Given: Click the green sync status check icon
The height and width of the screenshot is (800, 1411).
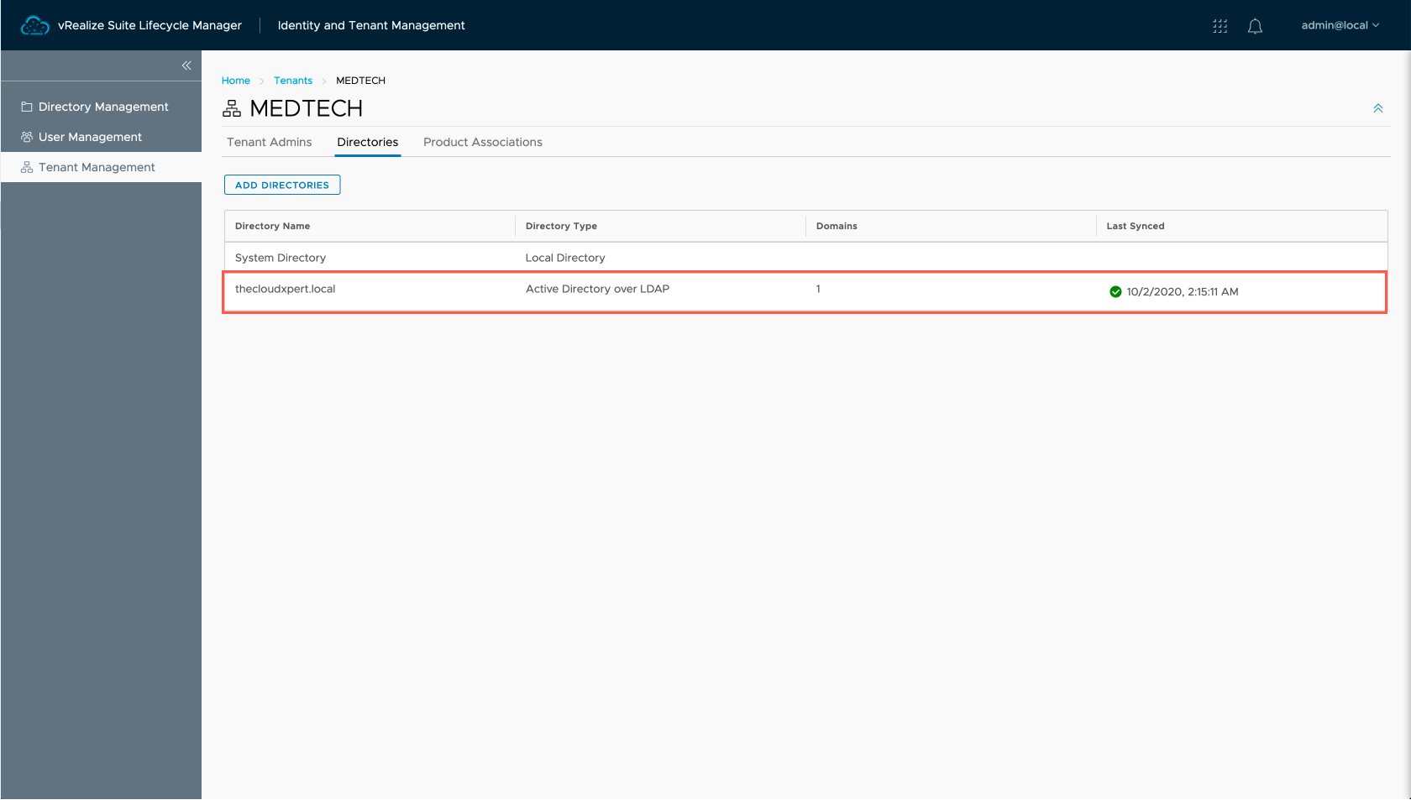Looking at the screenshot, I should coord(1115,292).
